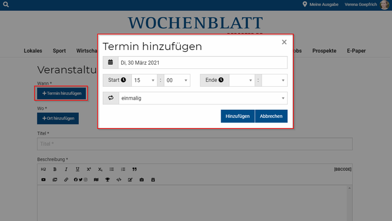Insert a photo via the camera icon

pyautogui.click(x=141, y=179)
